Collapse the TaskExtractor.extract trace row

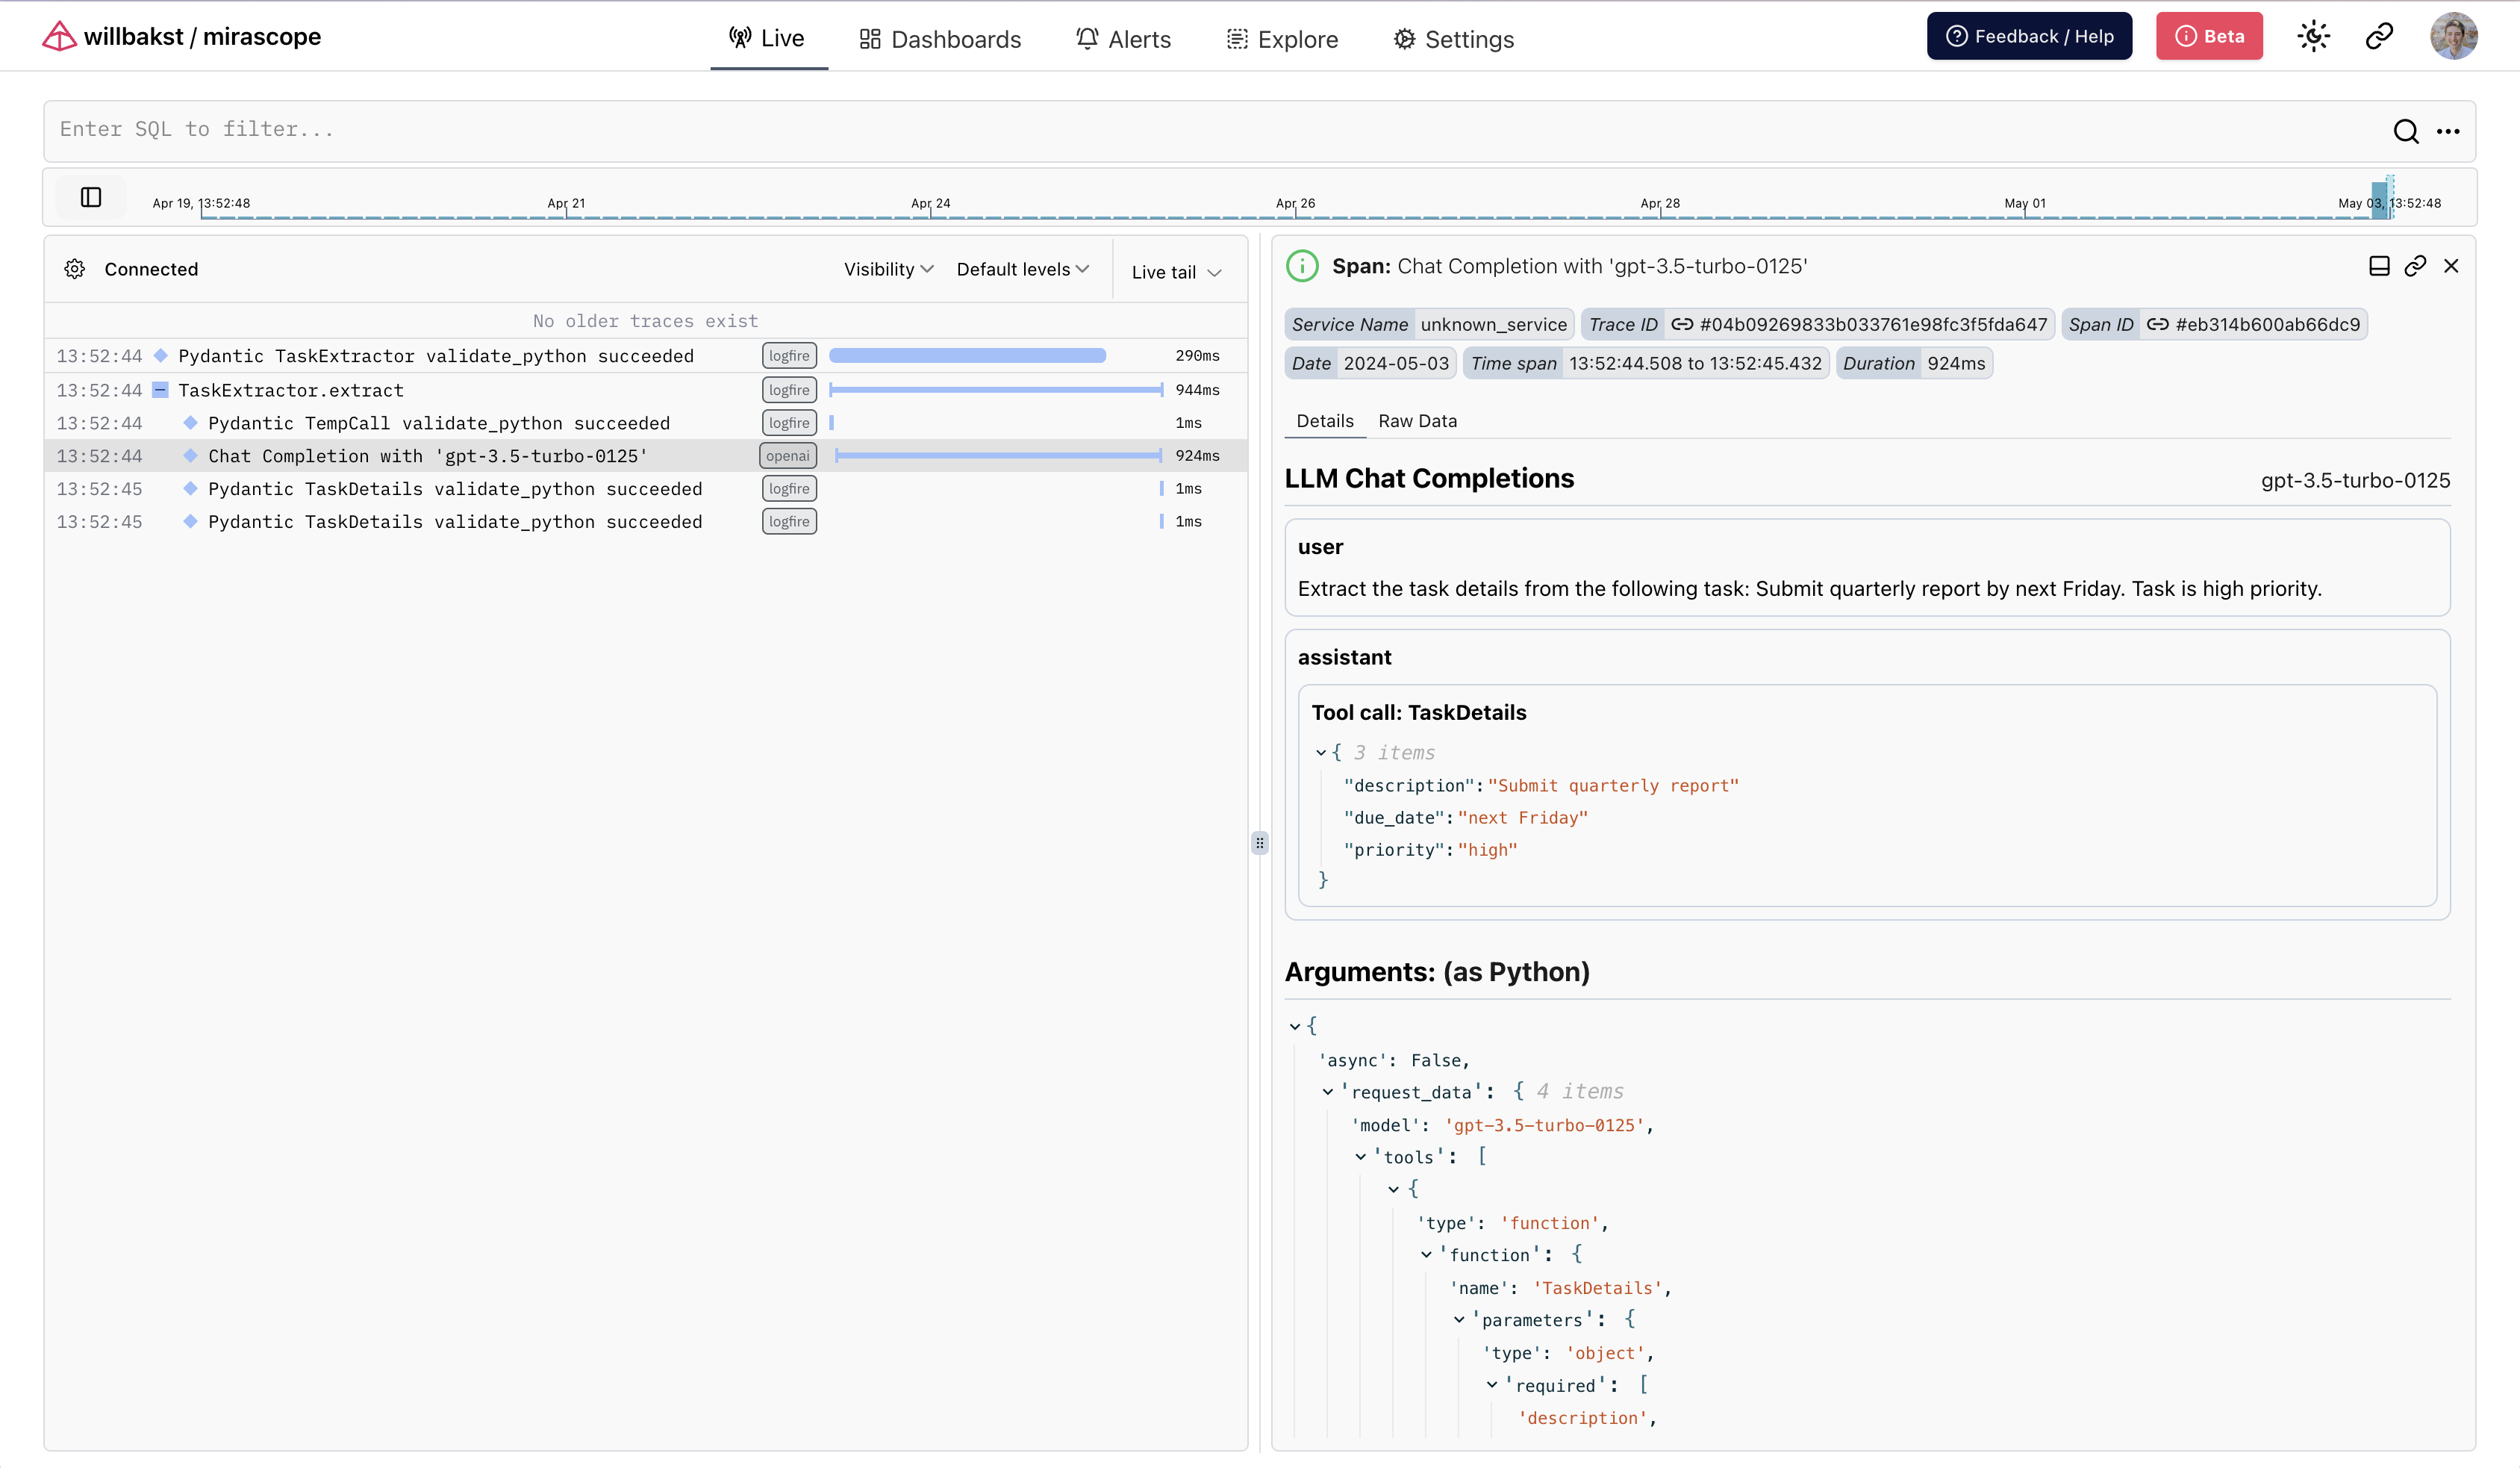(x=160, y=390)
